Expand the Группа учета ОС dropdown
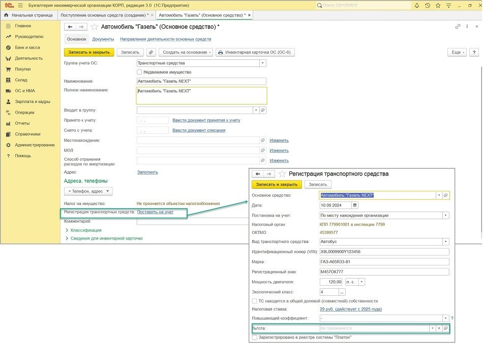The height and width of the screenshot is (344, 483). coord(262,63)
